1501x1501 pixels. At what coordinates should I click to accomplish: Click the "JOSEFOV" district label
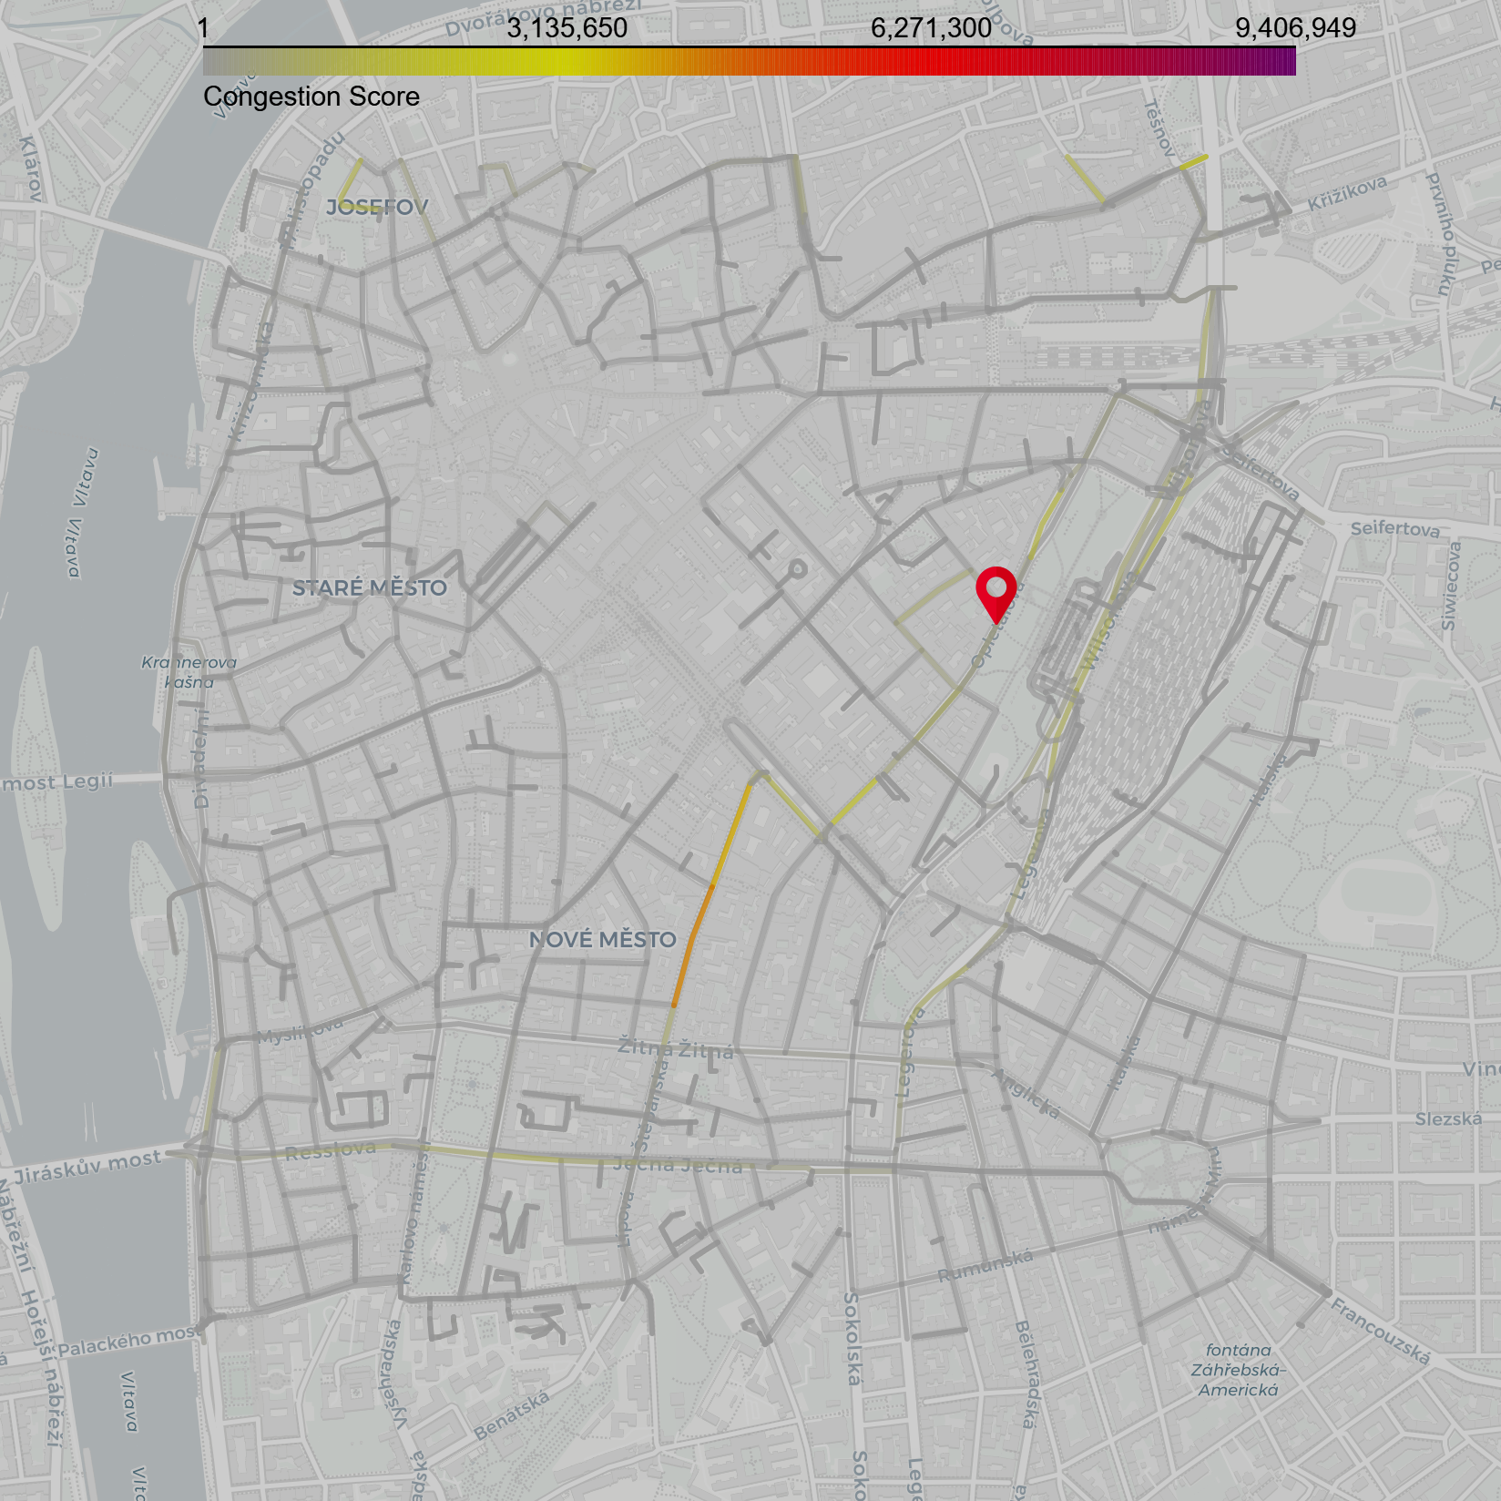[377, 207]
